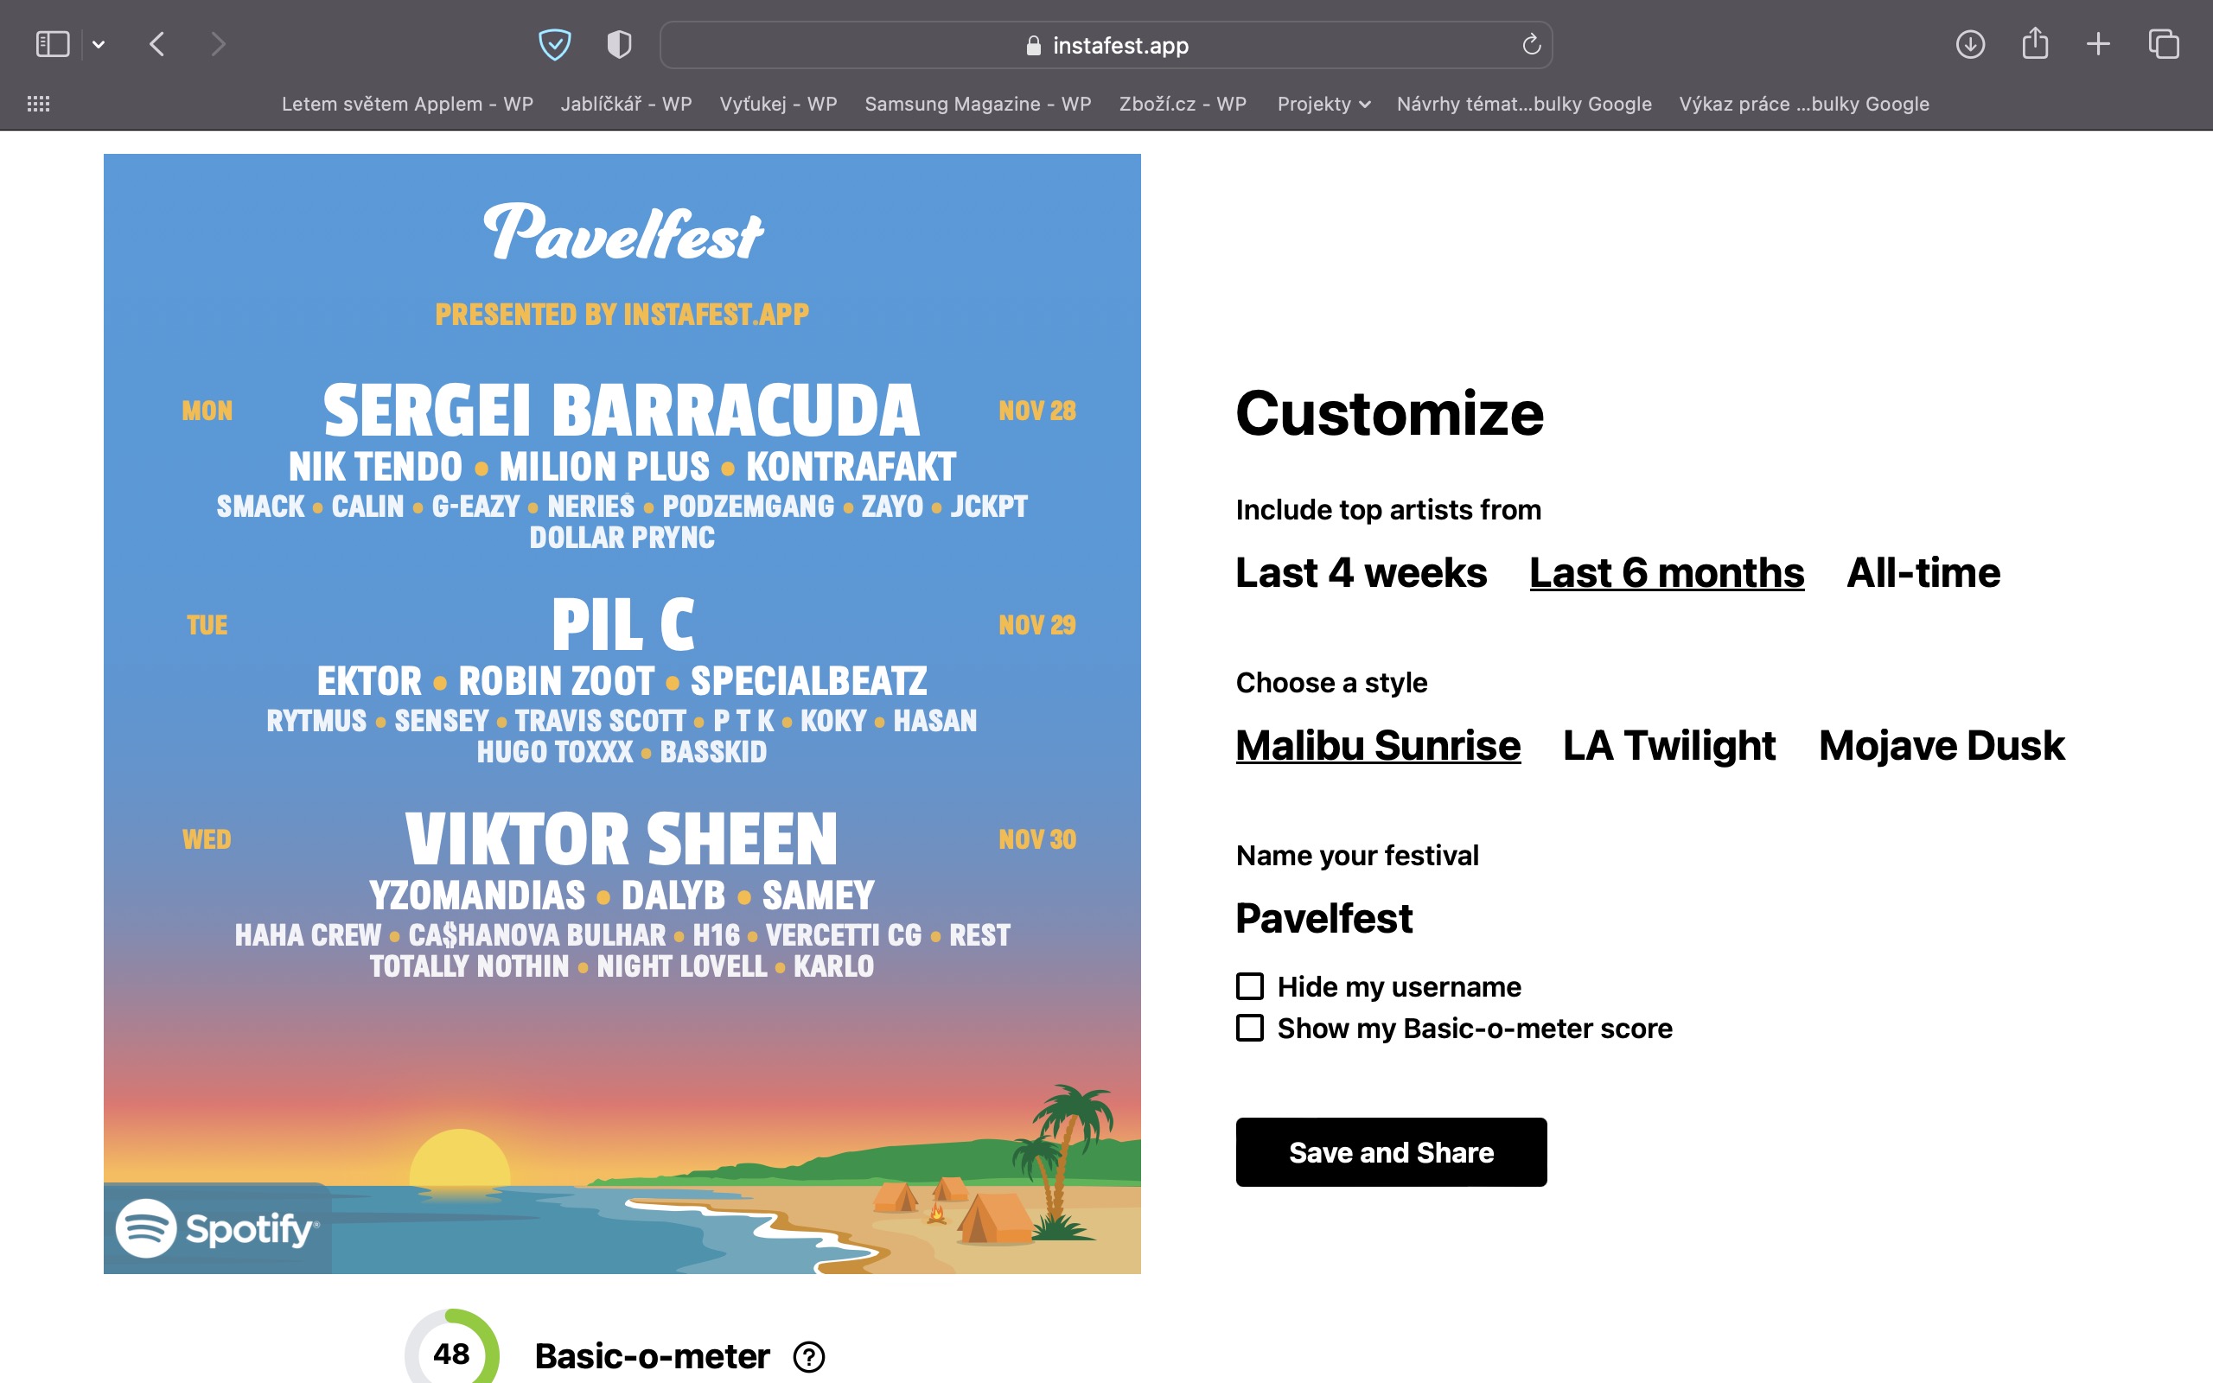The width and height of the screenshot is (2213, 1383).
Task: Open a new tab with plus icon
Action: tap(2099, 44)
